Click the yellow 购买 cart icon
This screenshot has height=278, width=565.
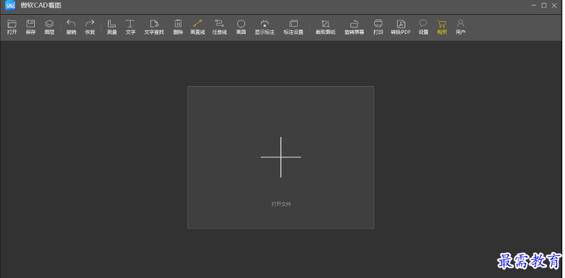coord(442,27)
